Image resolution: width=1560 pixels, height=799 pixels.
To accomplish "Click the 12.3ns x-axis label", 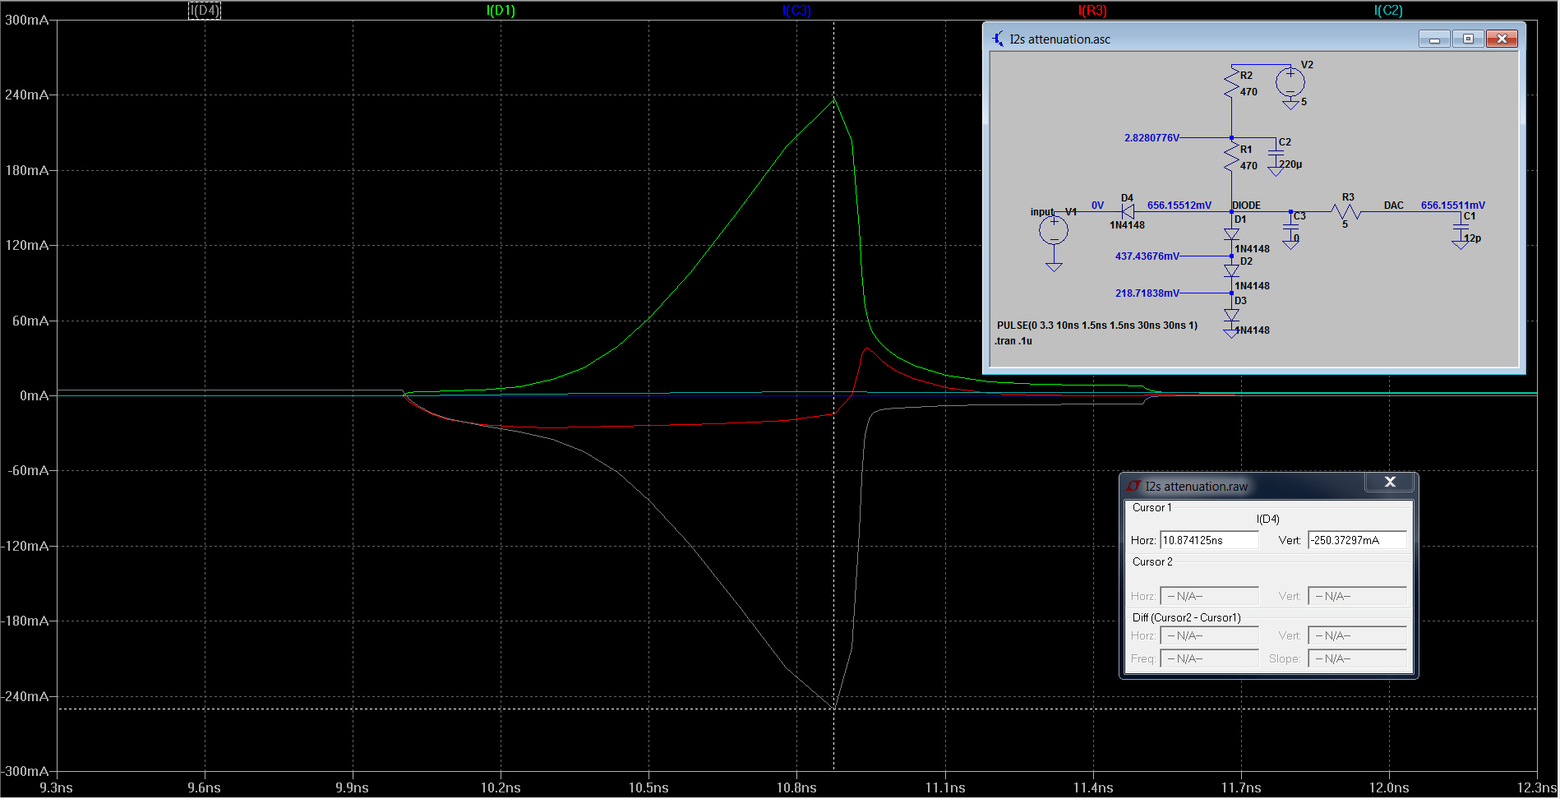I will tap(1537, 787).
